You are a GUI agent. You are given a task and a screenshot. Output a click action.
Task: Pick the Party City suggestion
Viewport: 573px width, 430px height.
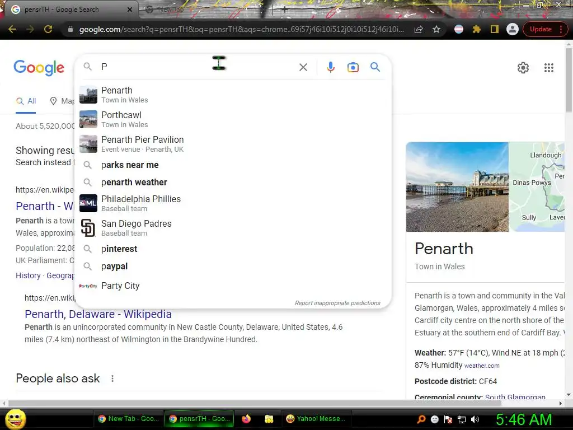click(x=233, y=286)
